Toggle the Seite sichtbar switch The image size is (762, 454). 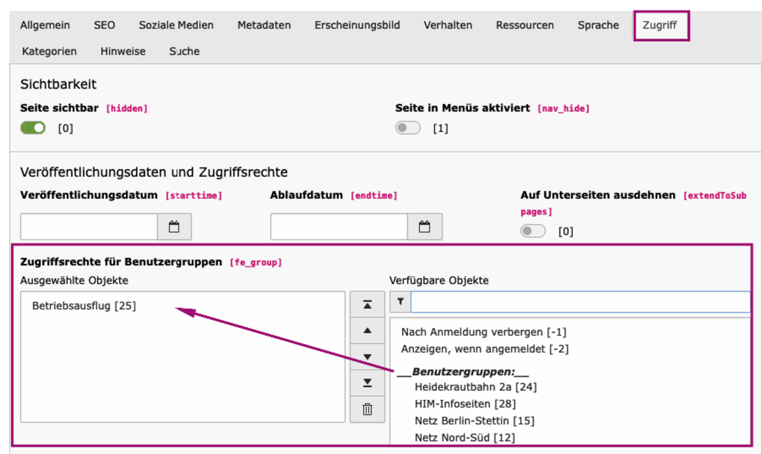33,128
